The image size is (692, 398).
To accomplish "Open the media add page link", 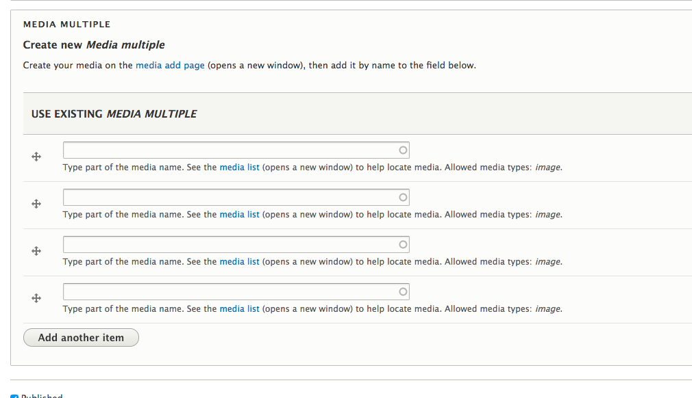I will tap(170, 65).
